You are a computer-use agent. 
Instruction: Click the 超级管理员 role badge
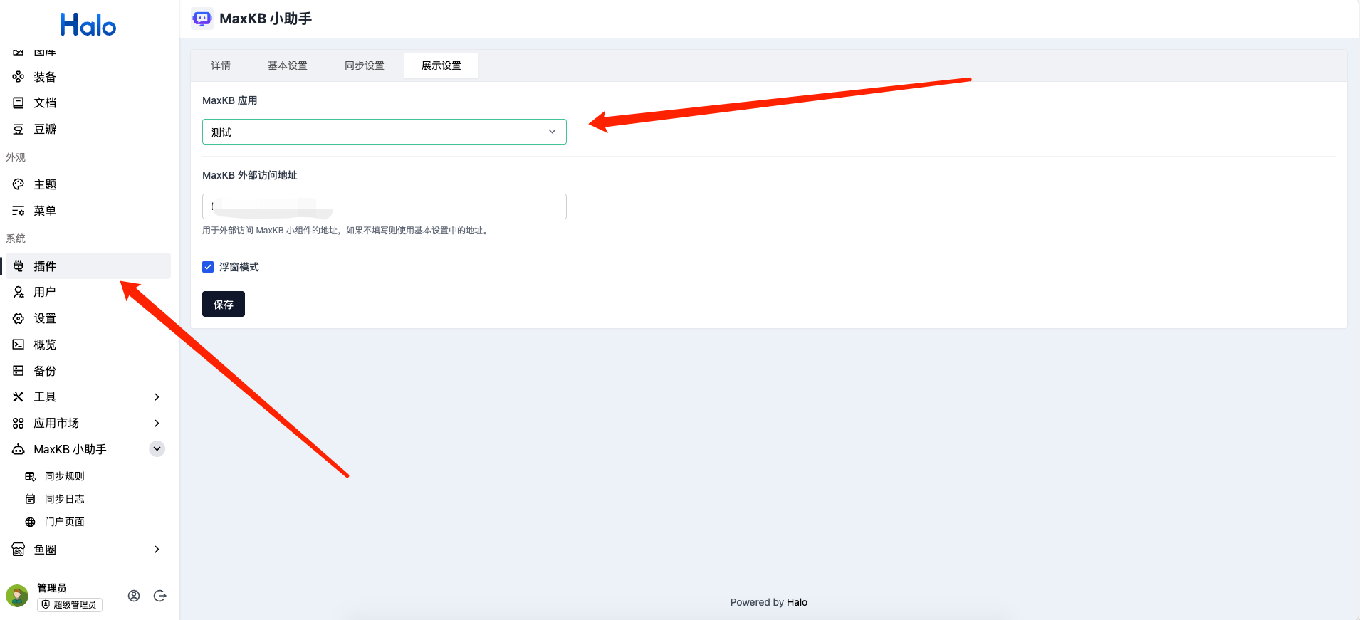point(70,604)
